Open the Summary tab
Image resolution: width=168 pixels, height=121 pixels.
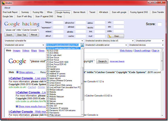(x=25, y=12)
